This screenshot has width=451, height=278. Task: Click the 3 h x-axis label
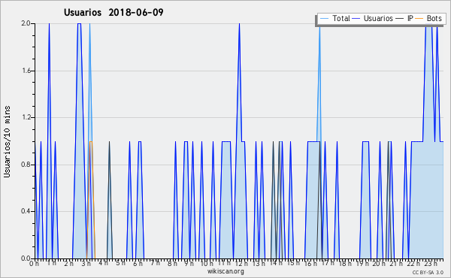tap(86, 263)
